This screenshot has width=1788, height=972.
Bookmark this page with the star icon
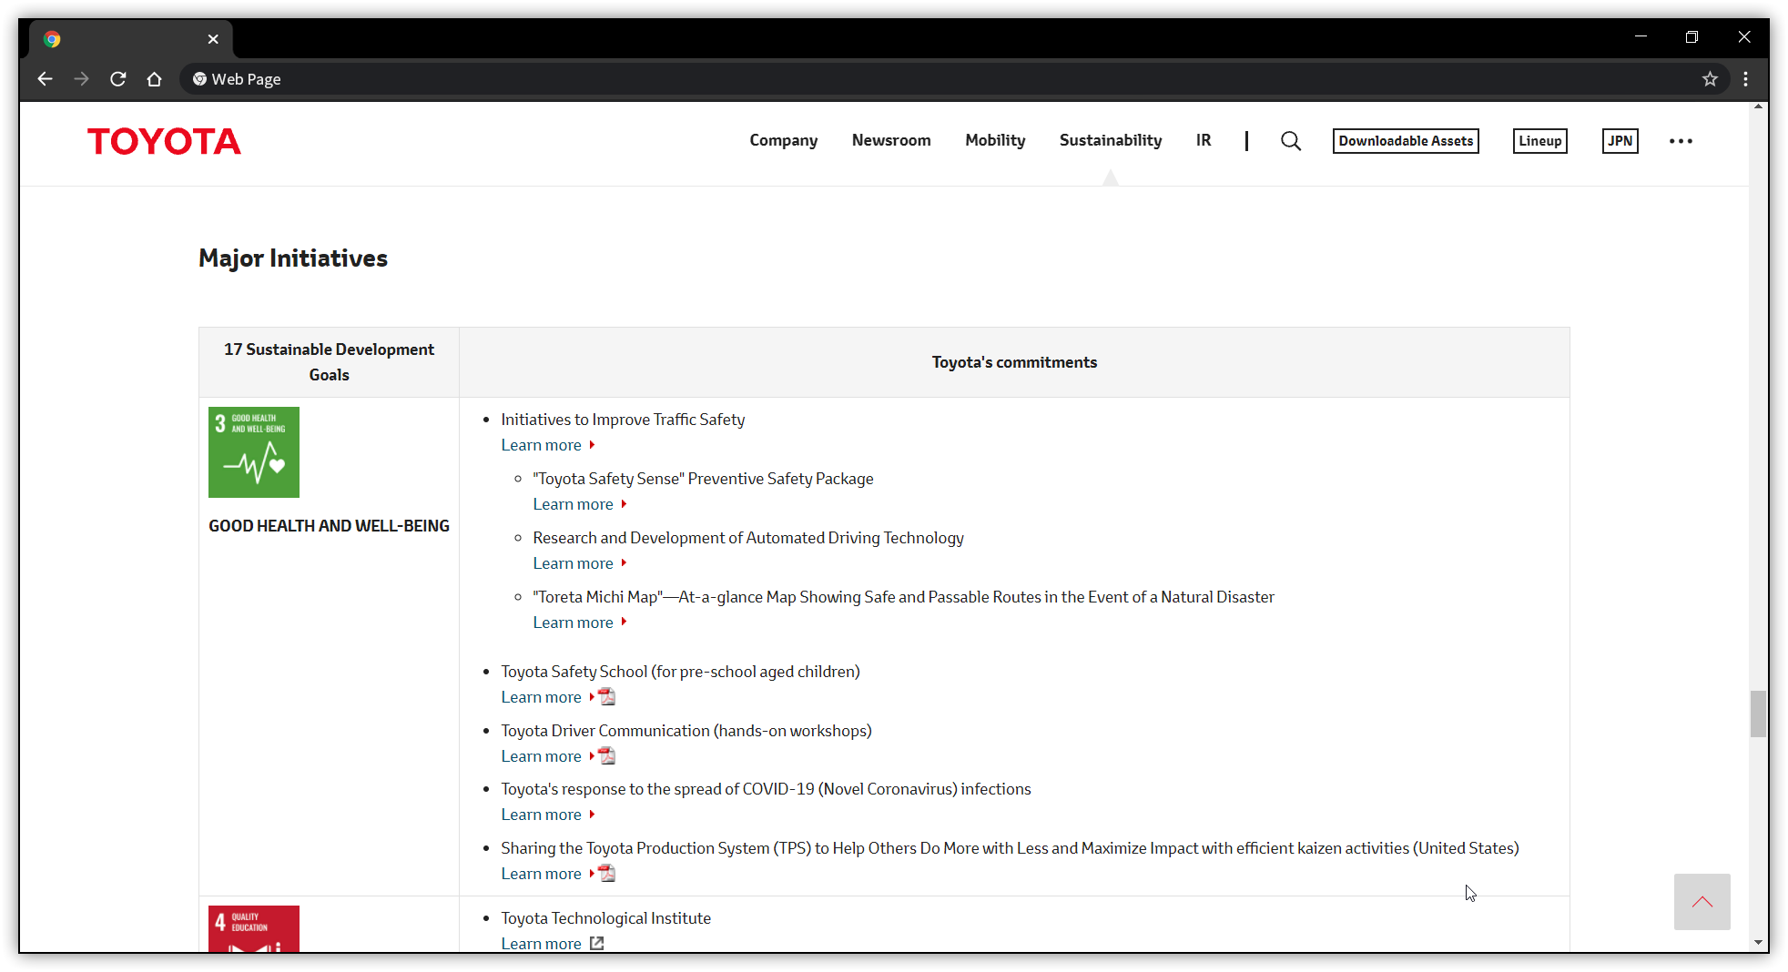[1710, 79]
